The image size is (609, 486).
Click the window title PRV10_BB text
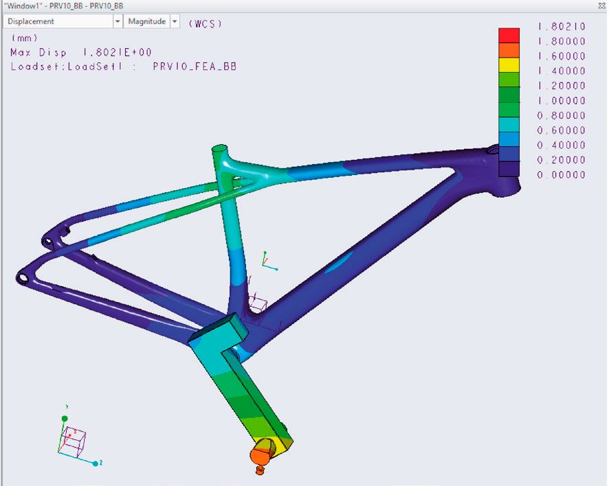pos(63,5)
